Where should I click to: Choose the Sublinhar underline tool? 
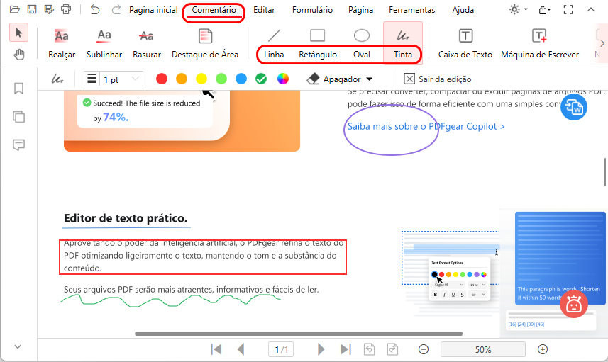104,44
